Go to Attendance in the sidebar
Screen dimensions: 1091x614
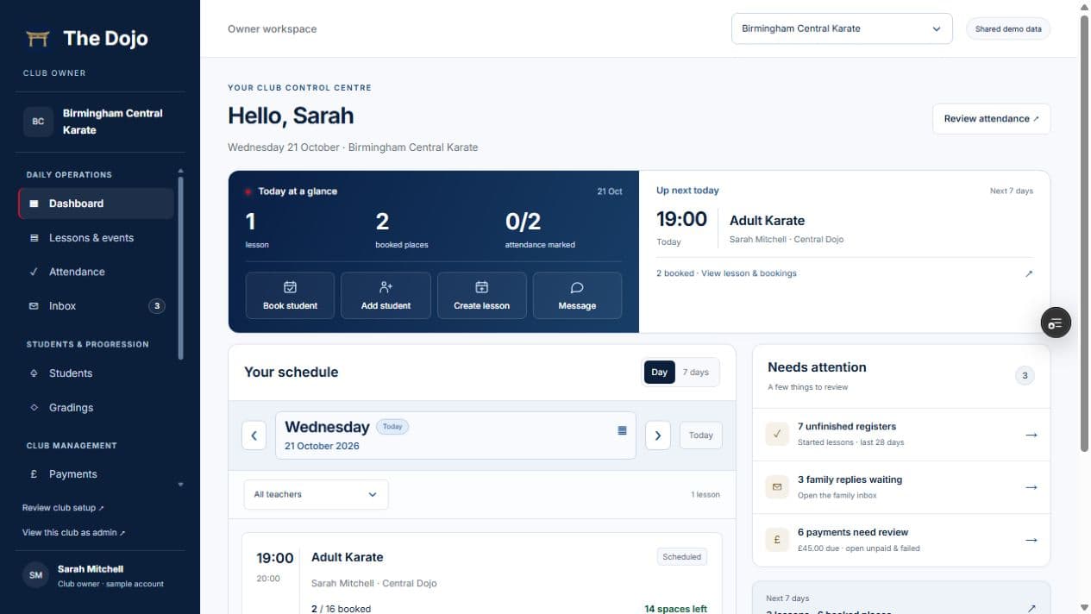(x=95, y=272)
